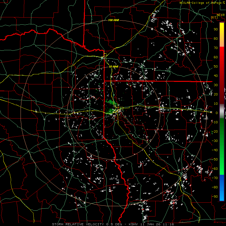The image size is (226, 226).
Task: Click the 100 NMI range ring label
Action: (114, 20)
